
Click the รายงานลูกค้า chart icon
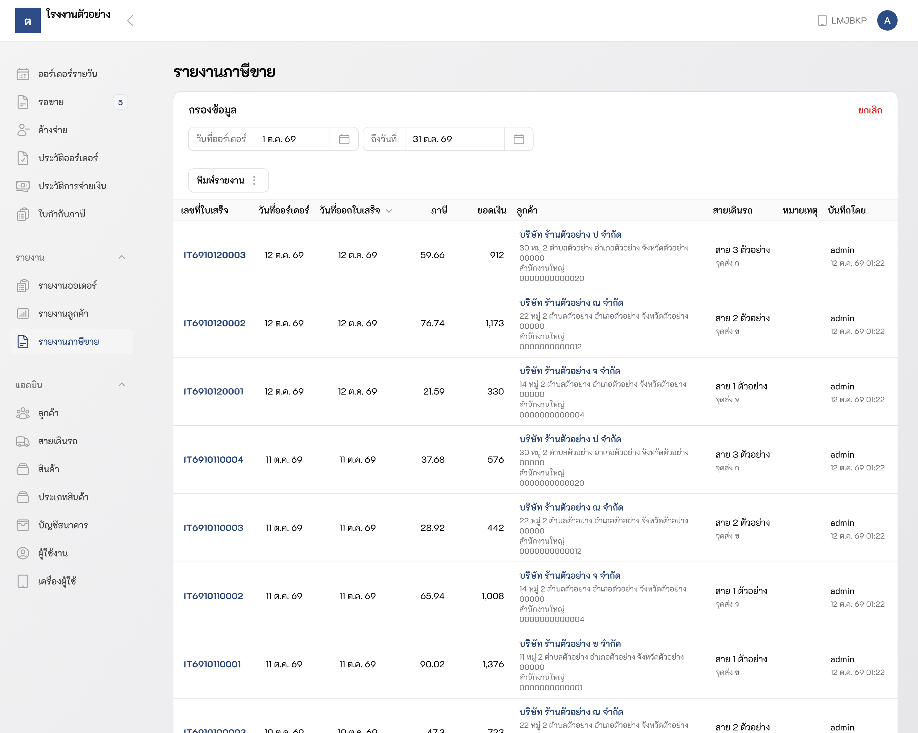23,314
